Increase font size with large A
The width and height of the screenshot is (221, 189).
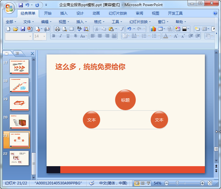coord(176,36)
